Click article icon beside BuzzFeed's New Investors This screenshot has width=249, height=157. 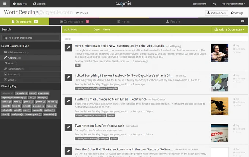pos(68,48)
